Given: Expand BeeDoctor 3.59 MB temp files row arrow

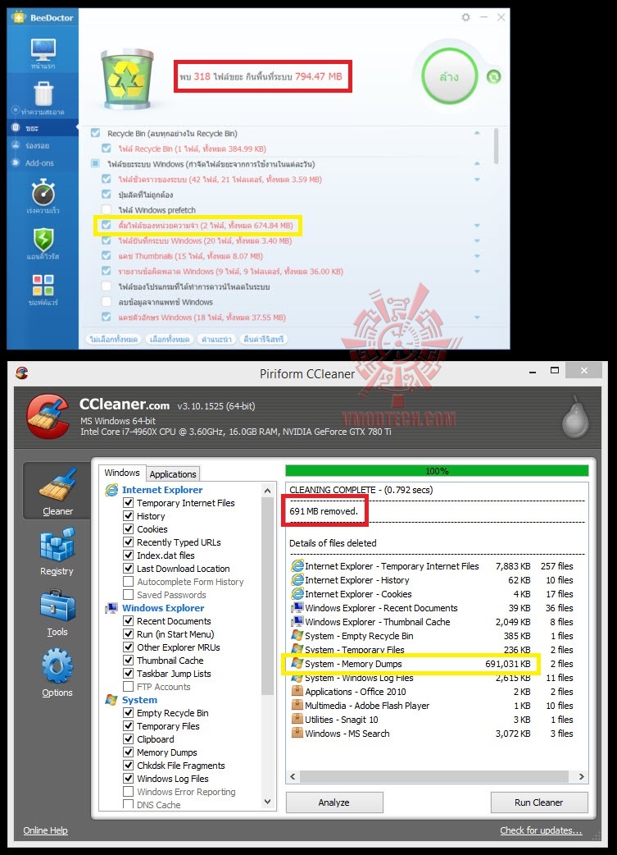Looking at the screenshot, I should pos(477,180).
